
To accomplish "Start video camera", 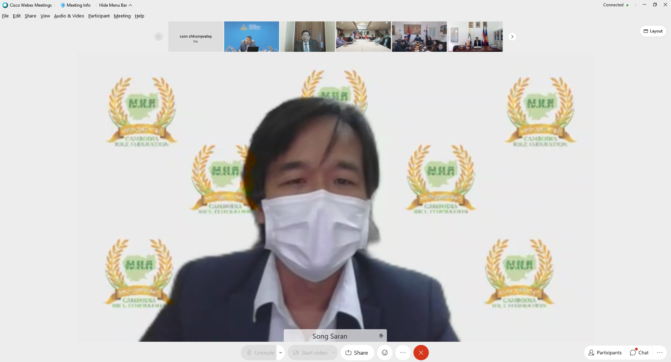I will pyautogui.click(x=309, y=353).
